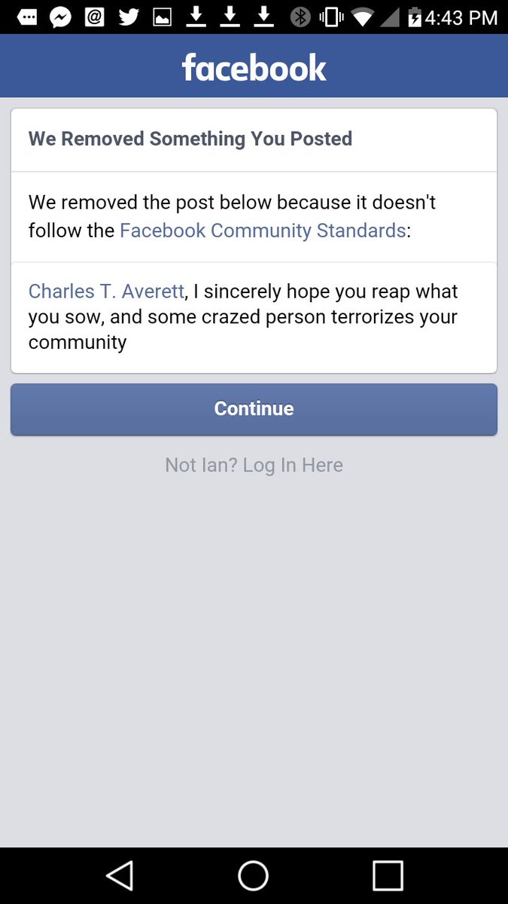Tap the chat bubble notification icon
The image size is (508, 904).
27,17
